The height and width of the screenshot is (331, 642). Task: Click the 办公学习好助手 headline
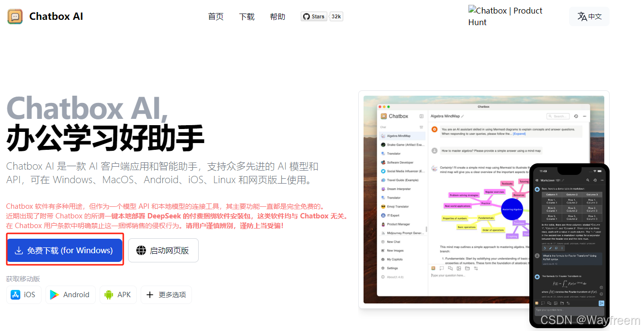tap(105, 138)
